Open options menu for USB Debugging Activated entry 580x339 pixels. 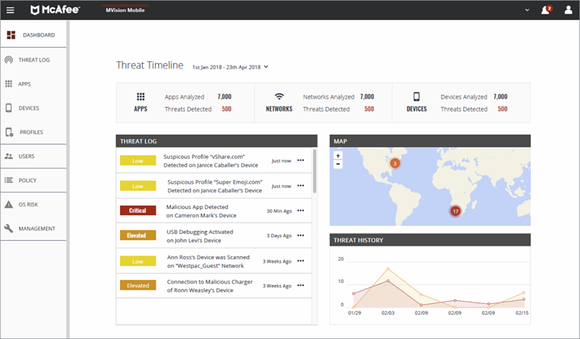point(301,235)
